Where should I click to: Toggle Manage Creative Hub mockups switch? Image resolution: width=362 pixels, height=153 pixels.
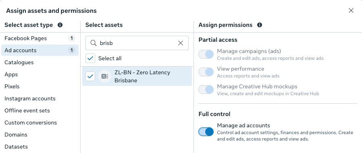click(x=206, y=90)
